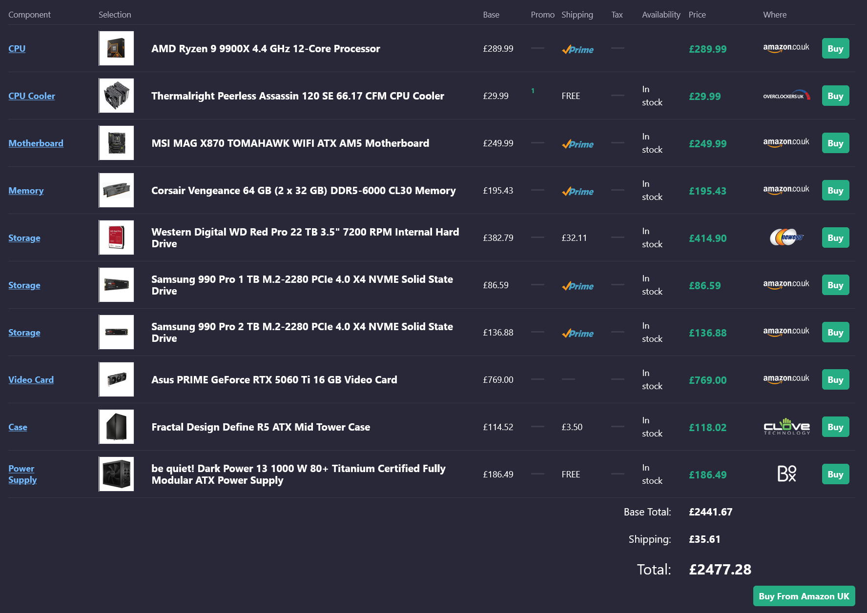Click the Buy From Amazon UK button
This screenshot has height=613, width=867.
(804, 596)
